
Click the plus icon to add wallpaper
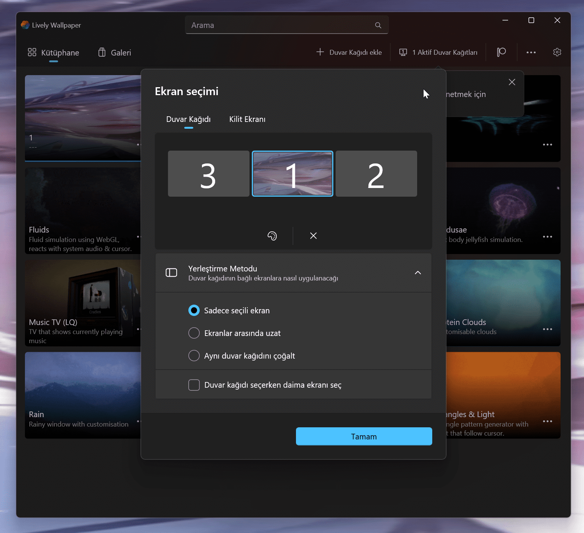pyautogui.click(x=320, y=52)
